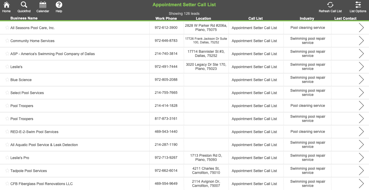Go to the Home screen icon
The image size is (369, 190).
tap(7, 5)
